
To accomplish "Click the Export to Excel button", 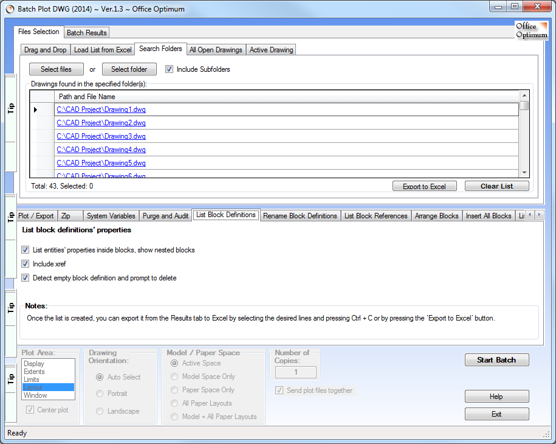I will pos(425,186).
